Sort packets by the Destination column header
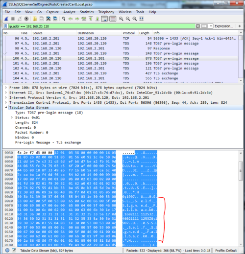This screenshot has height=254, width=245. (99, 33)
